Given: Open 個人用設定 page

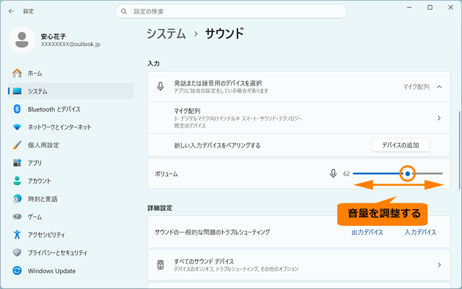Looking at the screenshot, I should coord(71,145).
